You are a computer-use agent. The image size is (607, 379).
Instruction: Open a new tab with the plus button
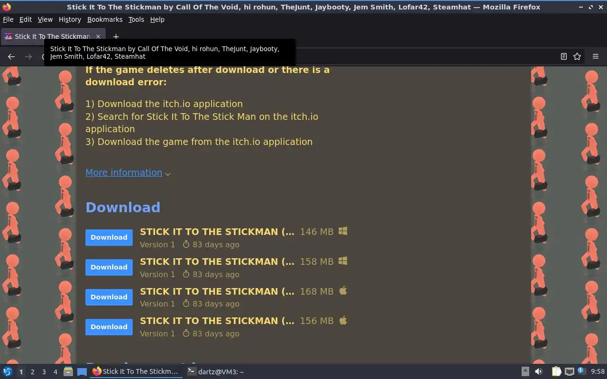point(116,36)
